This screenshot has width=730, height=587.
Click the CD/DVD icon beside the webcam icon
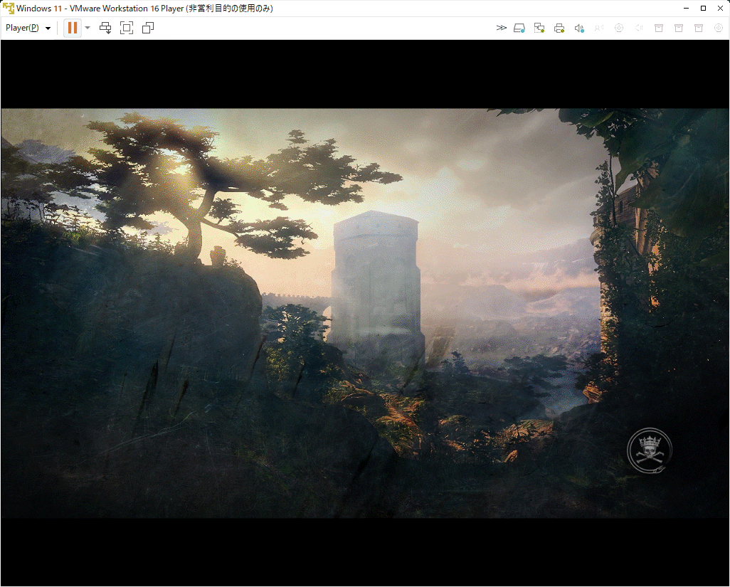click(619, 28)
